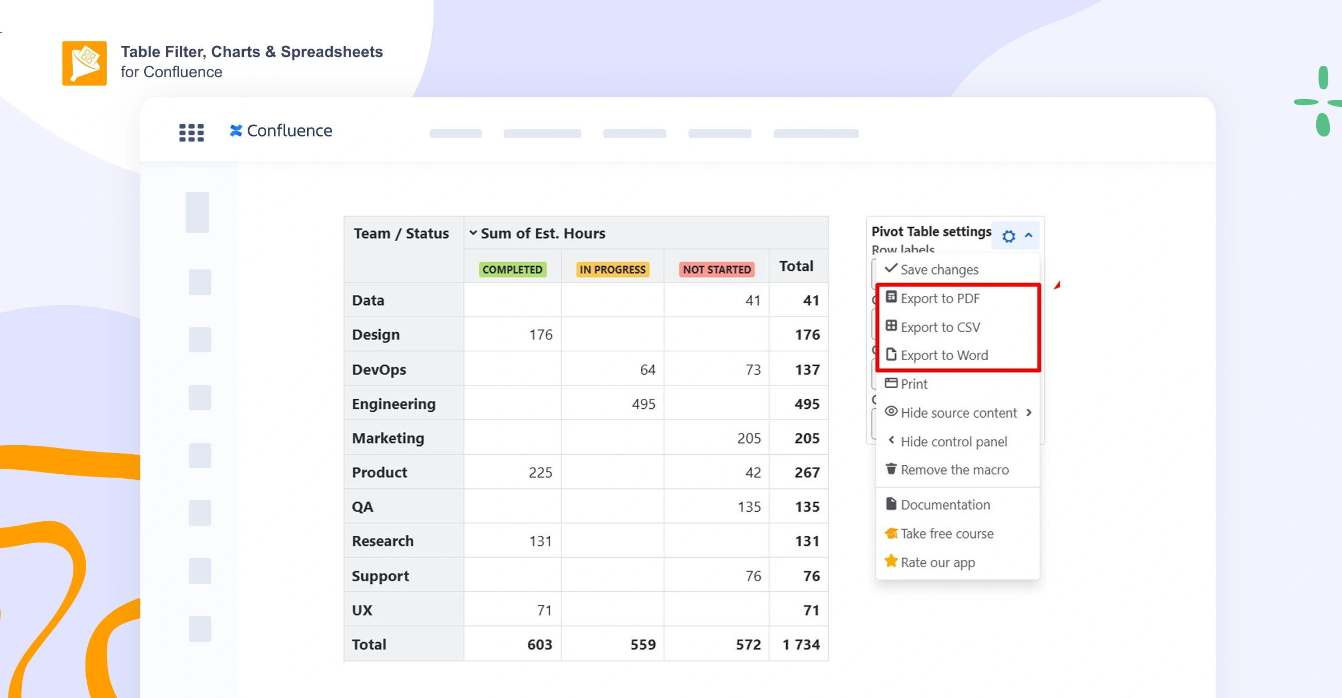Click the Table Filter funnel app logo
This screenshot has height=698, width=1342.
coord(84,63)
